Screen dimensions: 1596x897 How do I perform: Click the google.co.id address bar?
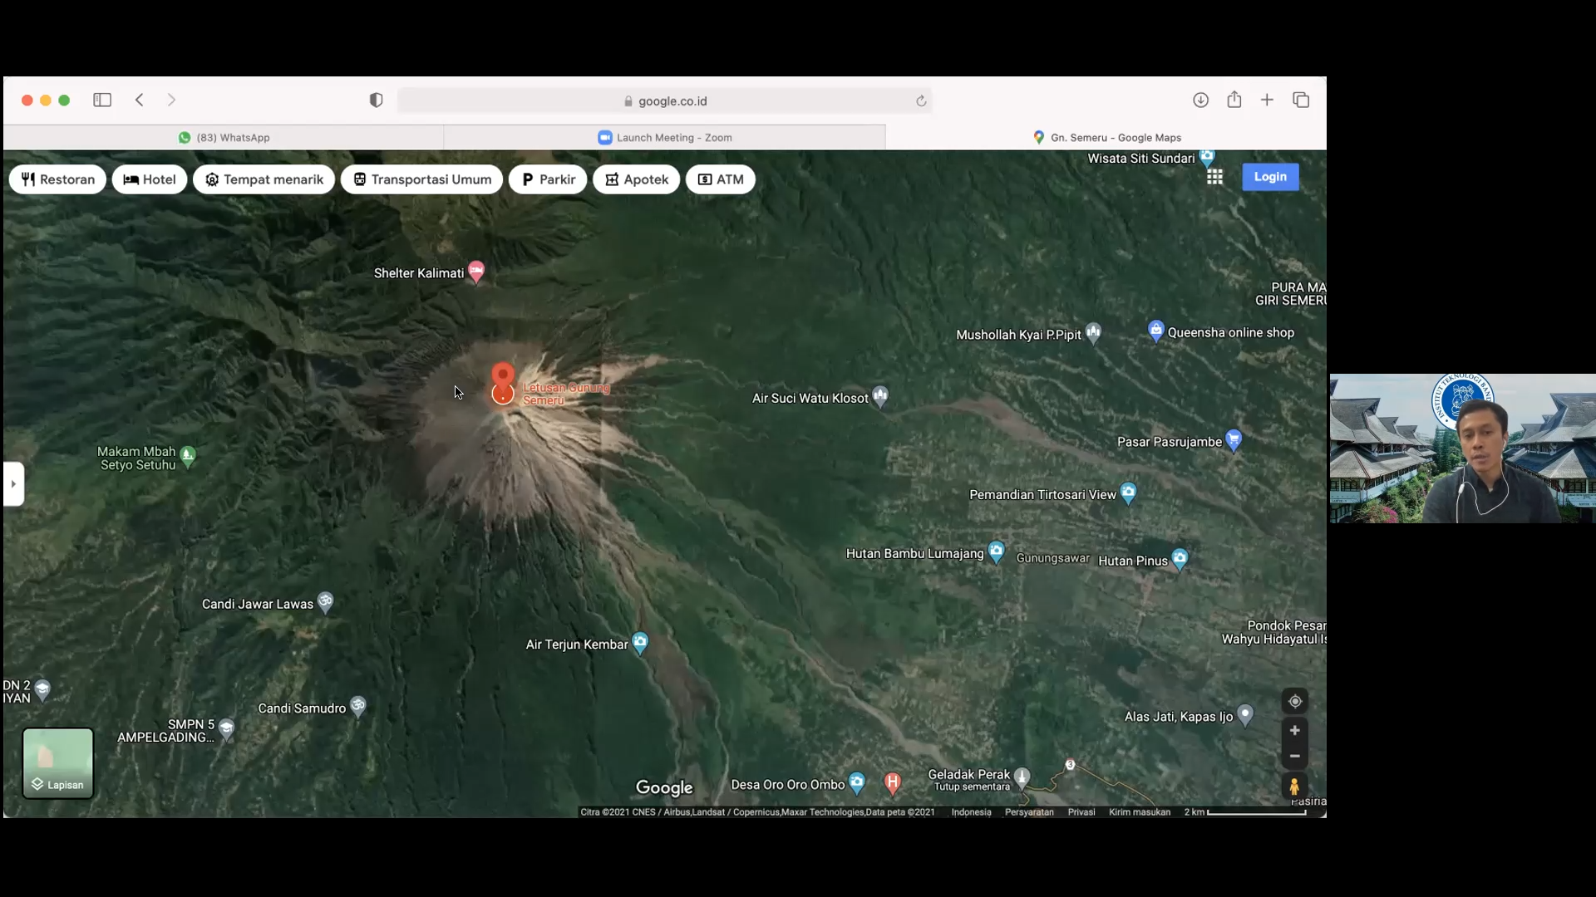point(665,100)
